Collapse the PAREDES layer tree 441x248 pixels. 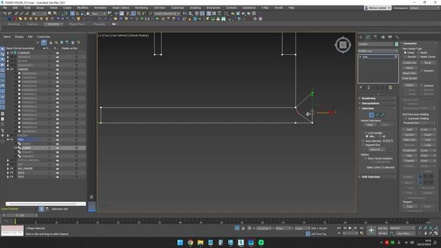click(8, 69)
